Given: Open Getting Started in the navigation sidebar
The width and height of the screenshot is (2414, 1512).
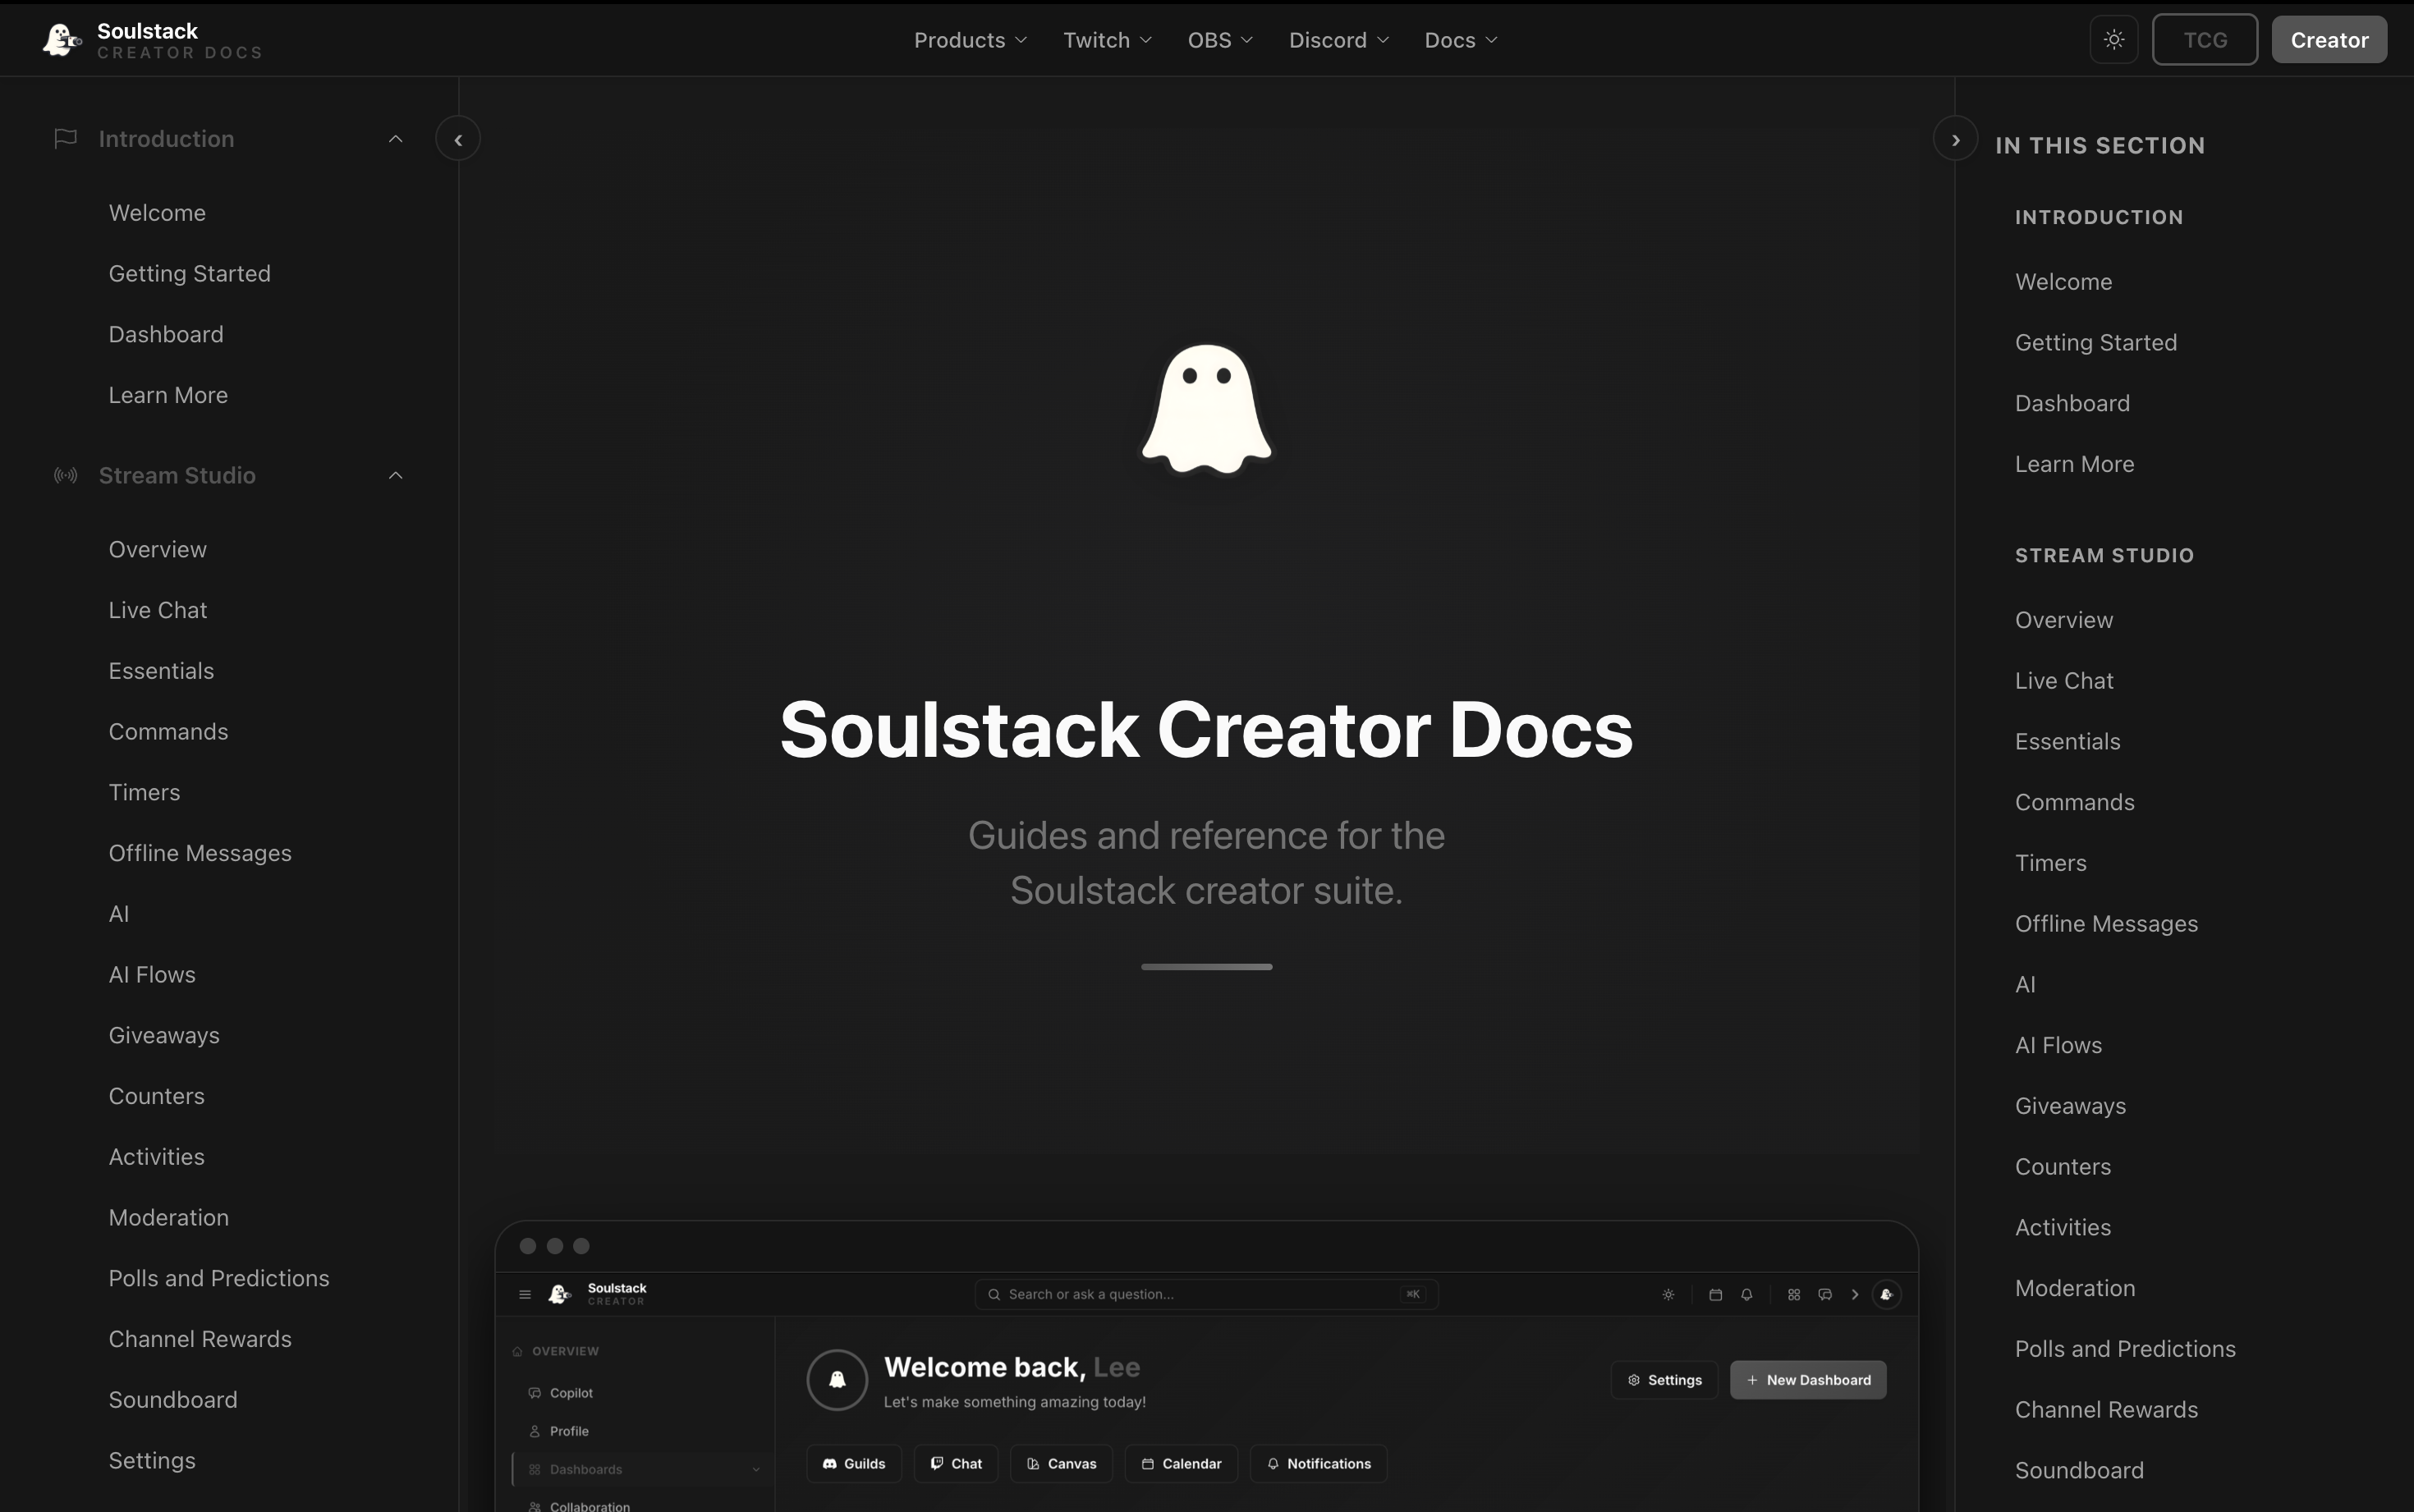Looking at the screenshot, I should click(189, 274).
